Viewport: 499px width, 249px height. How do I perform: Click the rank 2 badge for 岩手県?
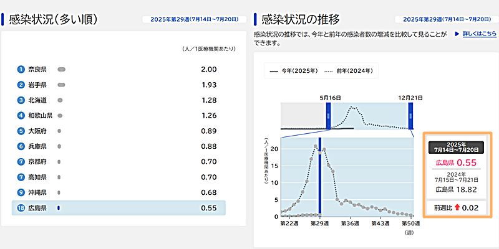(21, 85)
